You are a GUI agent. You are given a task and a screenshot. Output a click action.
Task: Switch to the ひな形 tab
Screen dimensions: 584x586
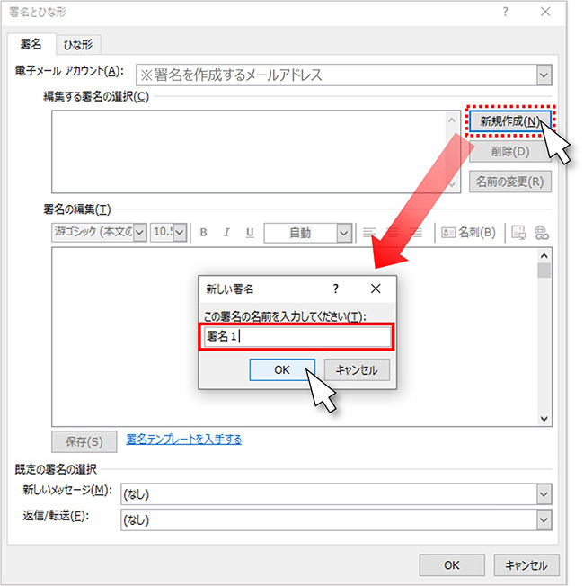point(78,44)
